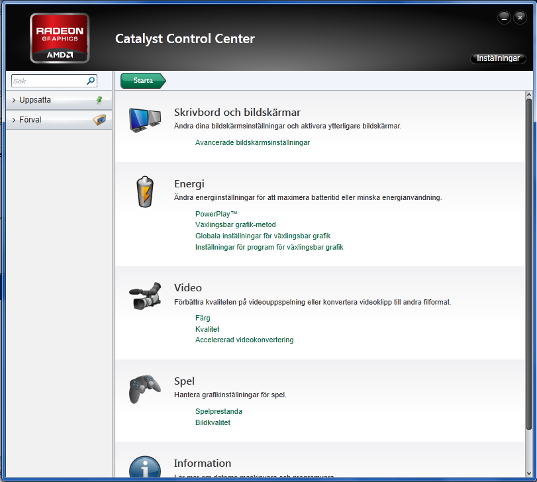Screen dimensions: 537x482
Task: Expand the Förval sidebar section
Action: [30, 120]
